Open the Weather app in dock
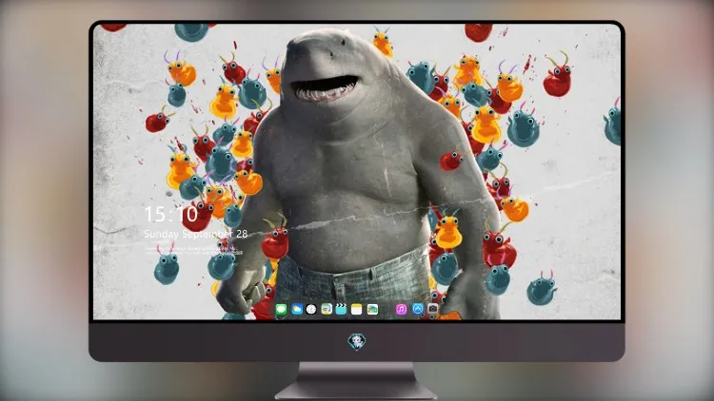The image size is (714, 401). (x=297, y=310)
